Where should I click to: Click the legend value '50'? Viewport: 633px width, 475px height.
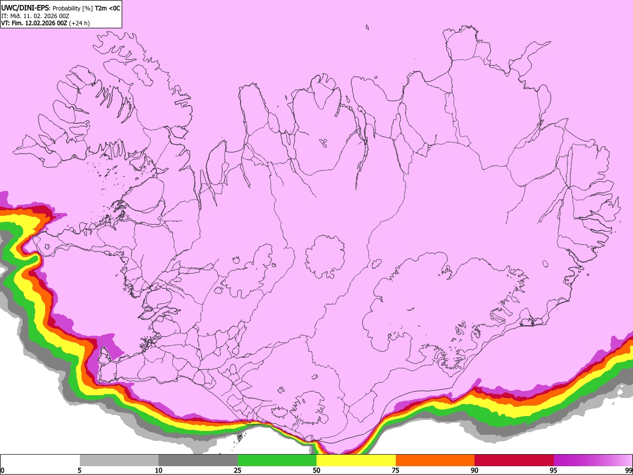coord(316,470)
